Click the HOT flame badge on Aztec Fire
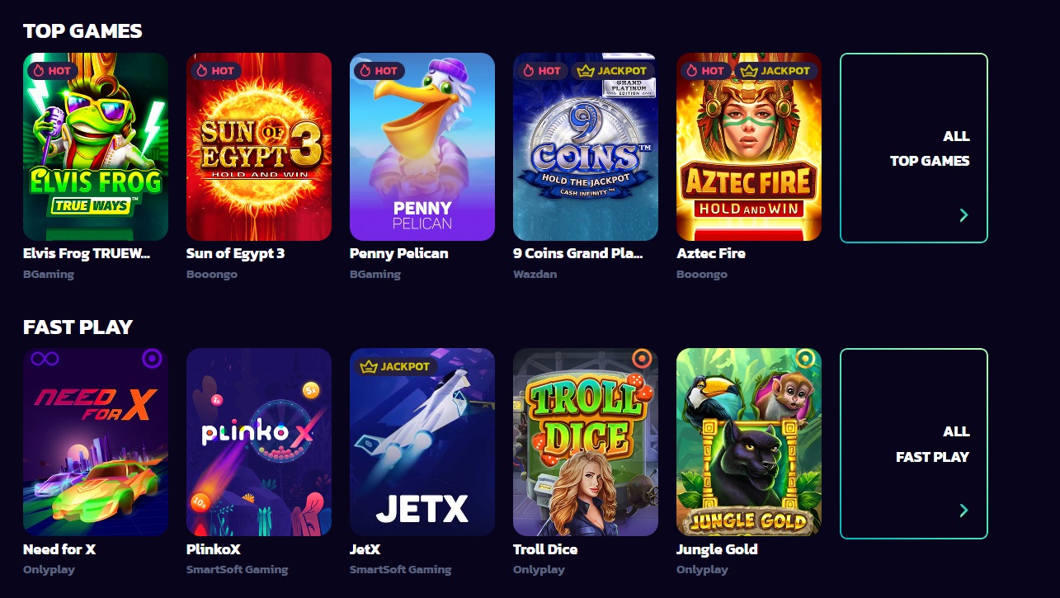The width and height of the screenshot is (1060, 598). (705, 71)
